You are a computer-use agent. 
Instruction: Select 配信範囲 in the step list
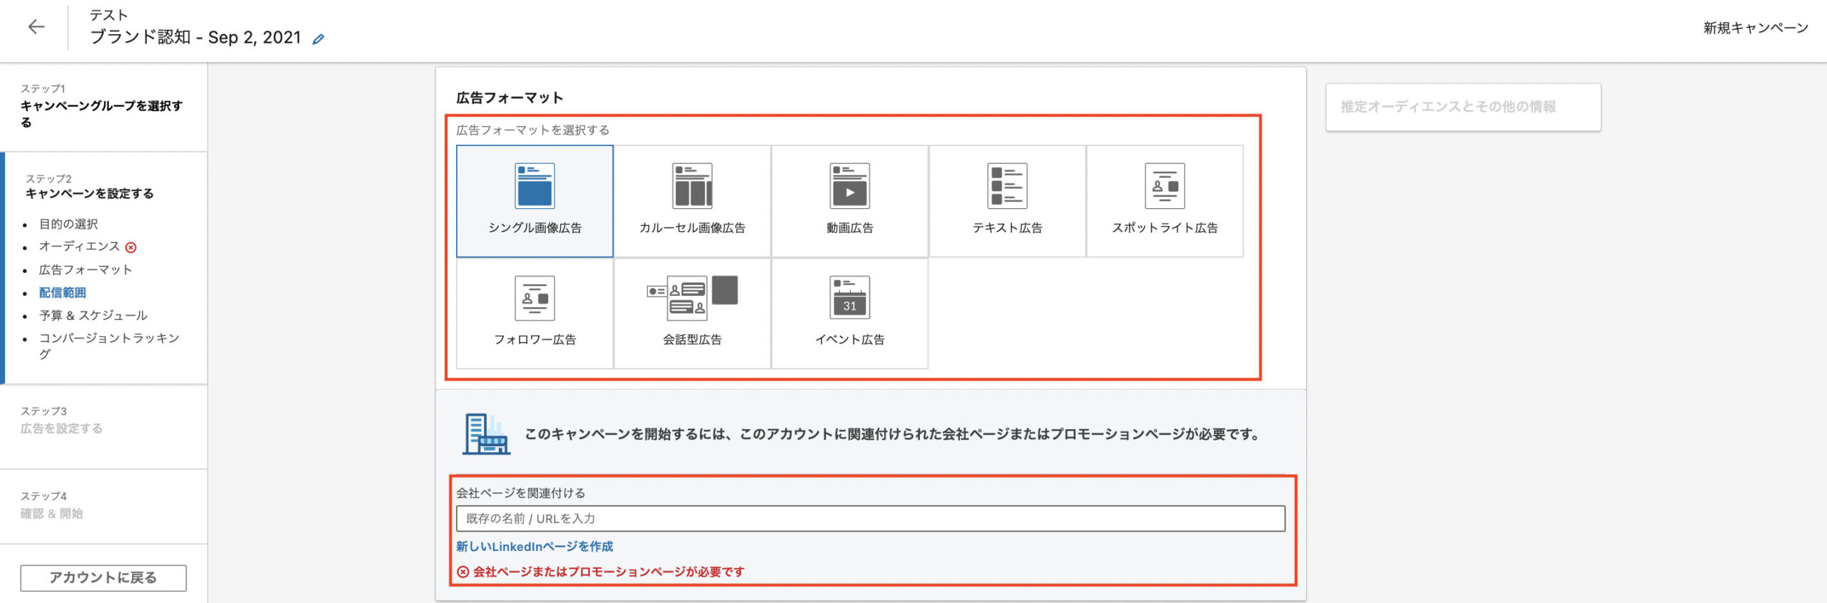click(63, 293)
